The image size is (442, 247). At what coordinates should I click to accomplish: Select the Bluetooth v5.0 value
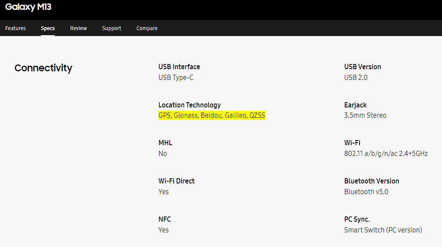[366, 192]
